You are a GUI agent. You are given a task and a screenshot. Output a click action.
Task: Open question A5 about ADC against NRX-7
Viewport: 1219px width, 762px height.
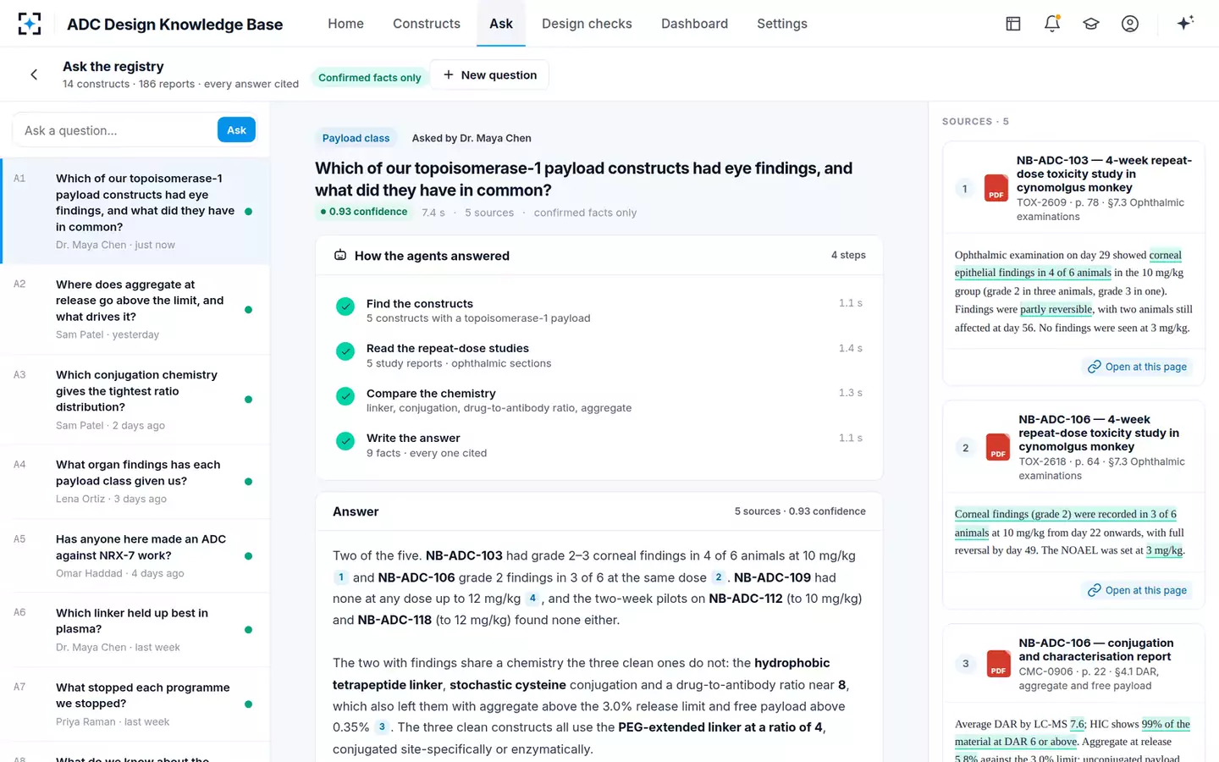(x=135, y=555)
